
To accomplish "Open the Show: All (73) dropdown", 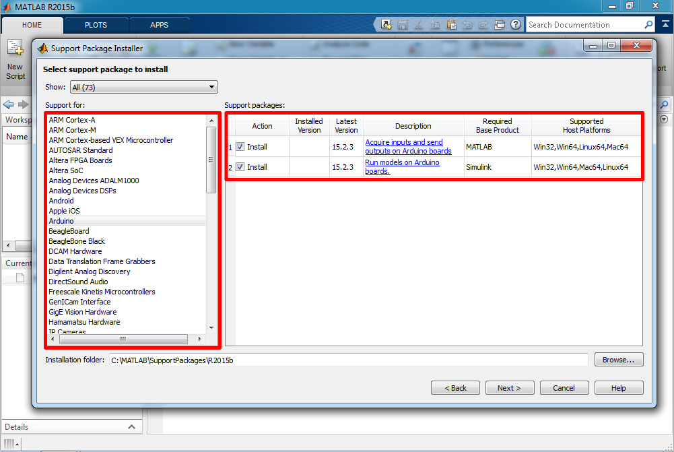I will pyautogui.click(x=144, y=87).
